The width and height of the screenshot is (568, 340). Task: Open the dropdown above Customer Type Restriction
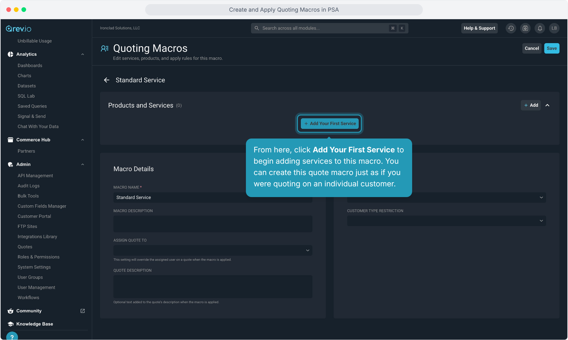pos(446,197)
